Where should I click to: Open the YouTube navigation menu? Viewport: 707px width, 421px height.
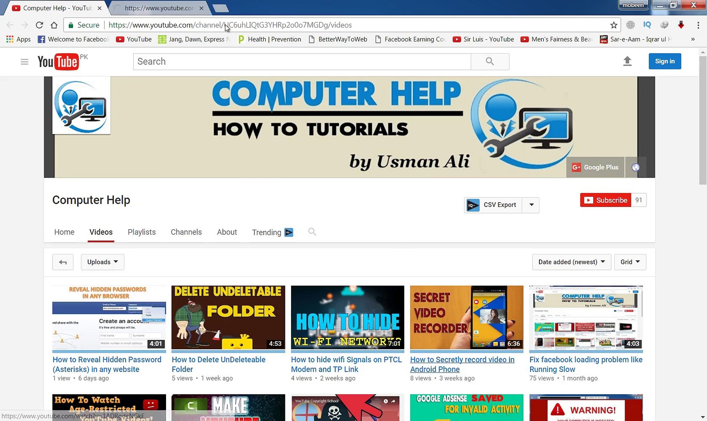click(24, 61)
